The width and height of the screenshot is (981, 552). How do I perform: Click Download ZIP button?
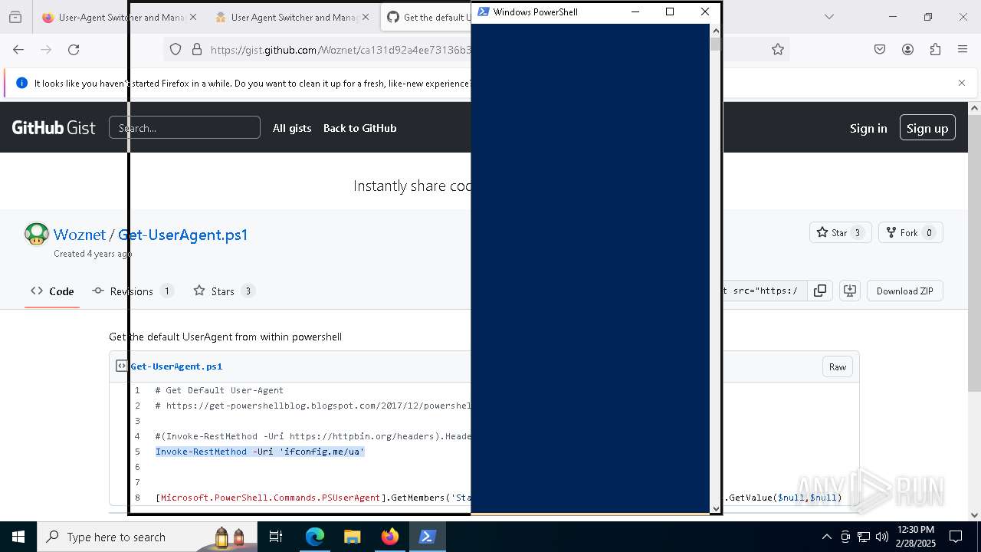[905, 291]
